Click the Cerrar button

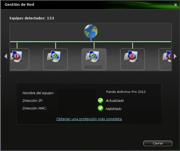[x=158, y=143]
